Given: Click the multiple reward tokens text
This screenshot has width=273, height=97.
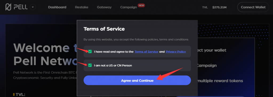Looking at the screenshot, I should 220,81.
